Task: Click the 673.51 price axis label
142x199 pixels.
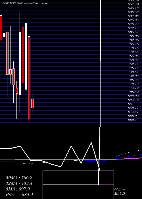Action: tap(133, 112)
